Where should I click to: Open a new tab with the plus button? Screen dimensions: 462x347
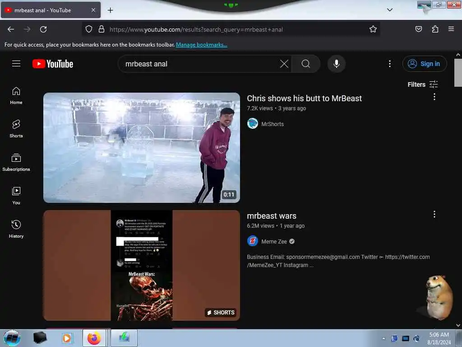coord(110,10)
